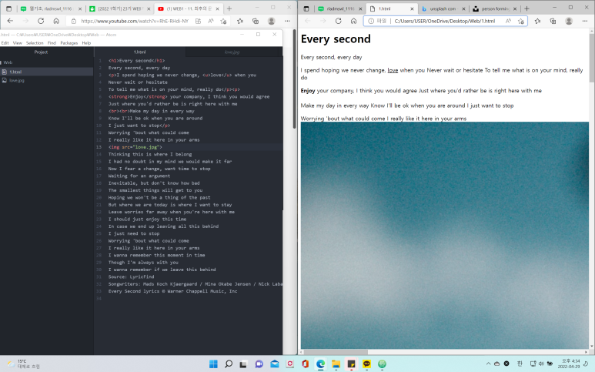The width and height of the screenshot is (595, 372).
Task: Open Microsoft Edge from taskbar
Action: (321, 364)
